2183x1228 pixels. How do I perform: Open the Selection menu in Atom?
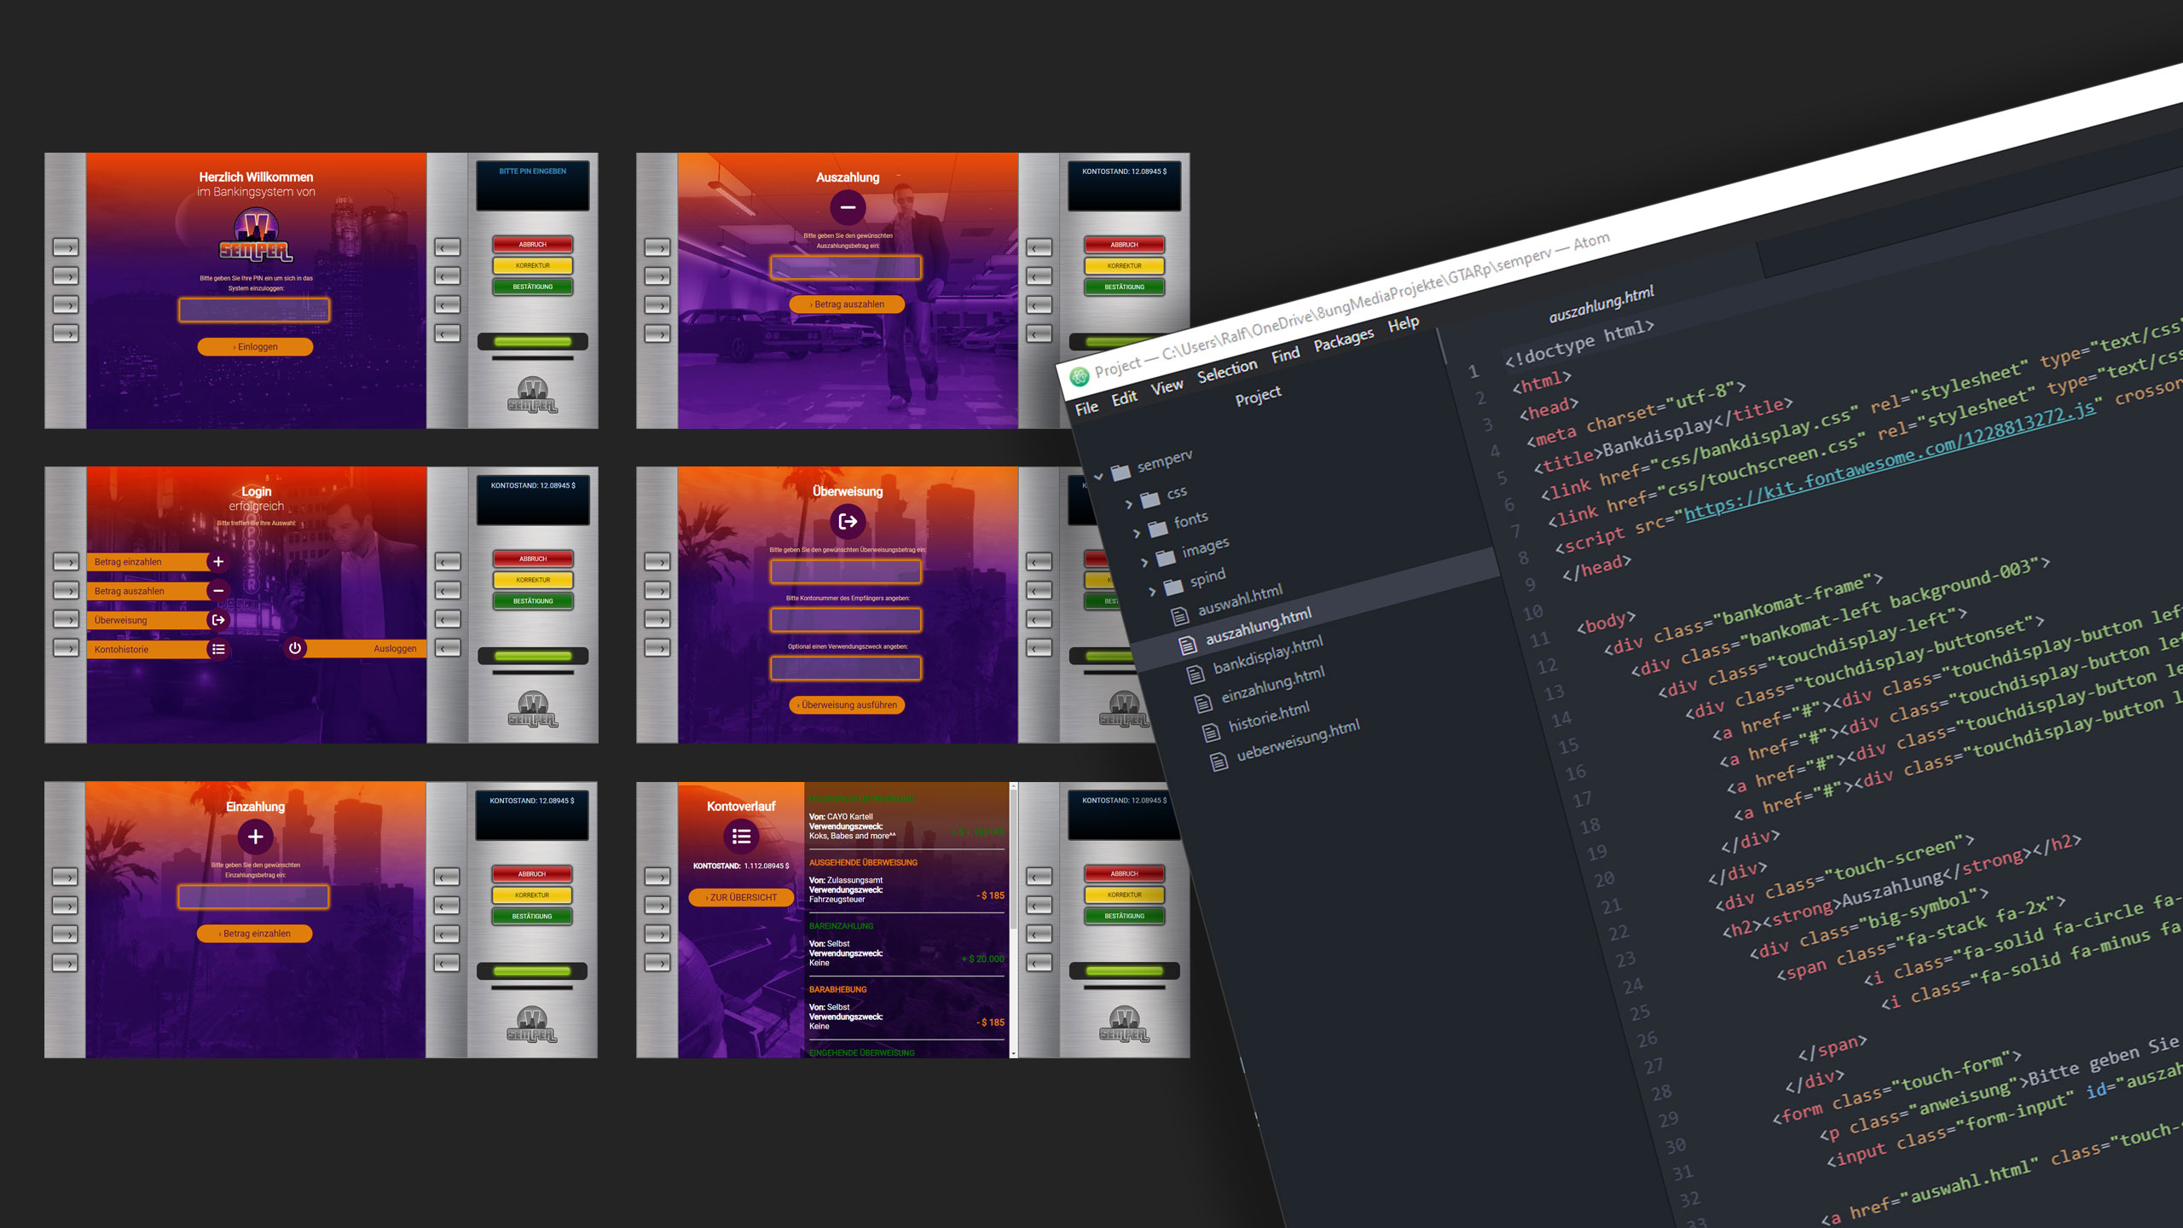pos(1227,370)
